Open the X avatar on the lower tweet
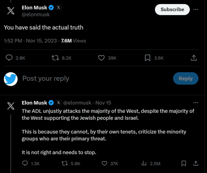207x173 pixels. click(11, 106)
